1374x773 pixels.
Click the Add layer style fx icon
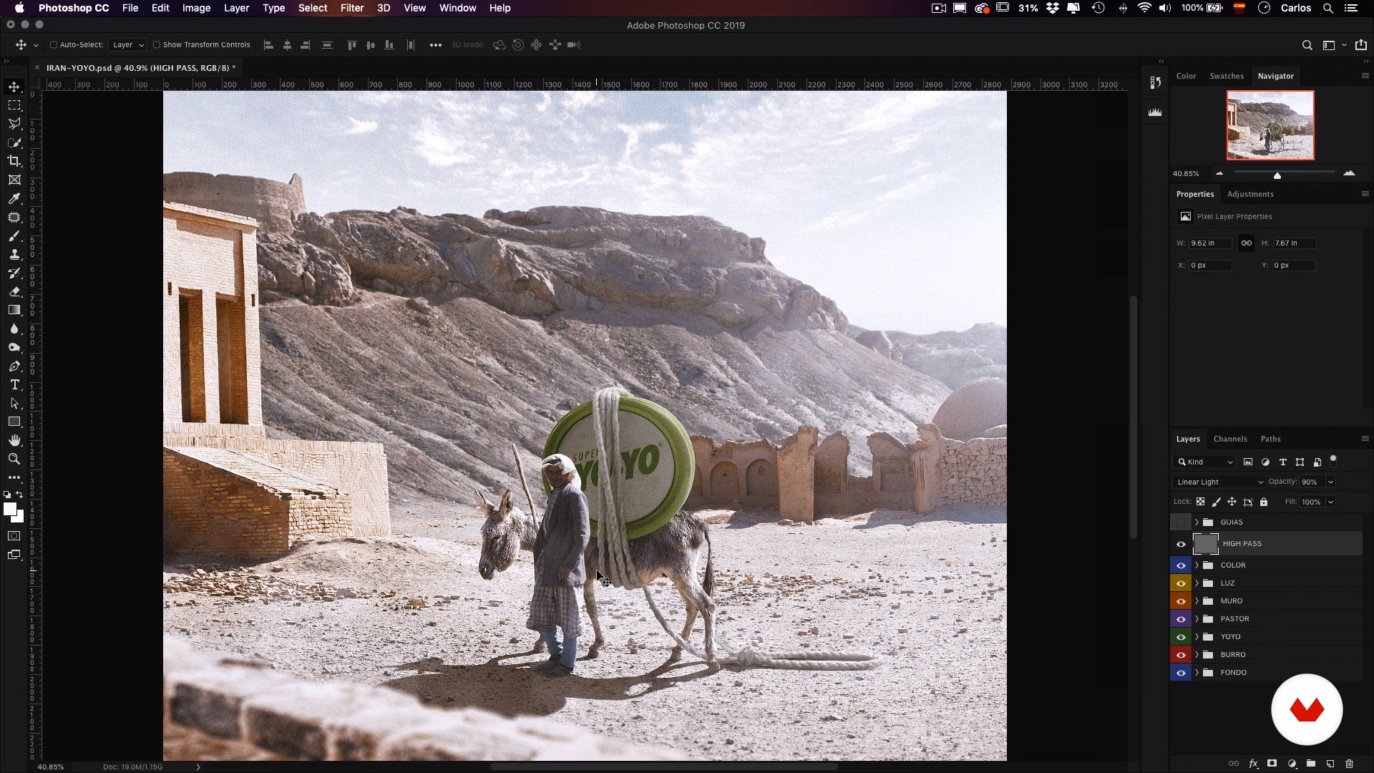click(x=1254, y=764)
